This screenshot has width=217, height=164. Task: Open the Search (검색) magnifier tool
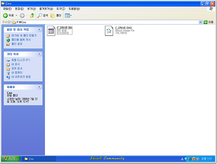click(x=43, y=15)
